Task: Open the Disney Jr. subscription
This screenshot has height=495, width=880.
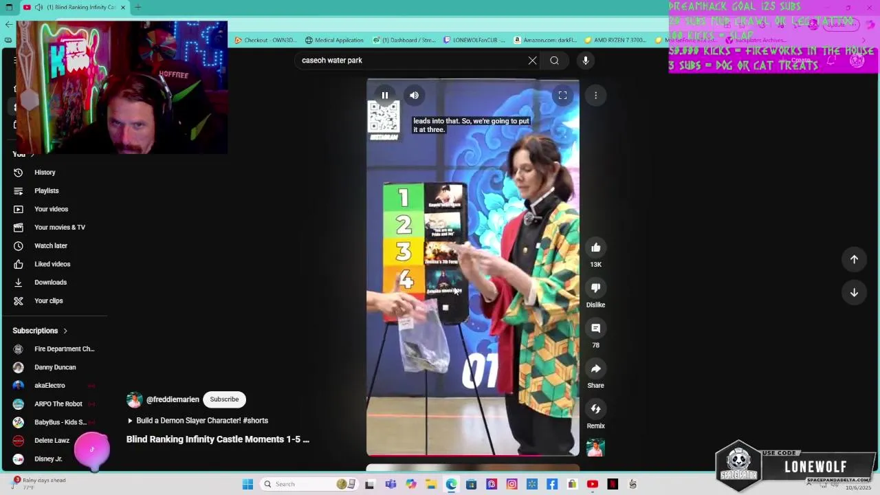Action: [x=48, y=459]
